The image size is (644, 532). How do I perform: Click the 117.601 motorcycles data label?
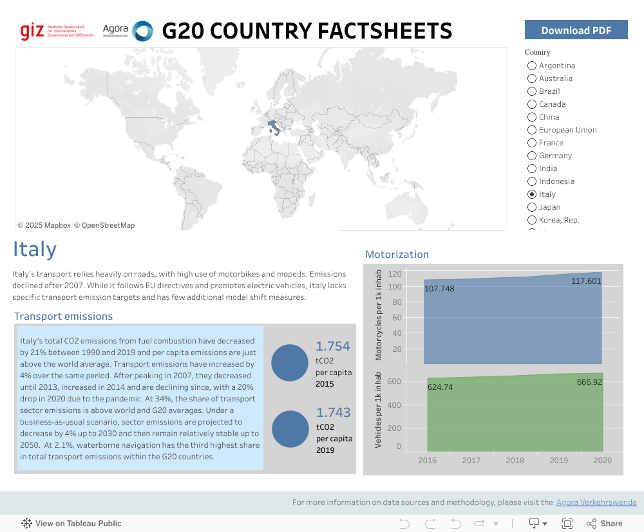[x=586, y=281]
